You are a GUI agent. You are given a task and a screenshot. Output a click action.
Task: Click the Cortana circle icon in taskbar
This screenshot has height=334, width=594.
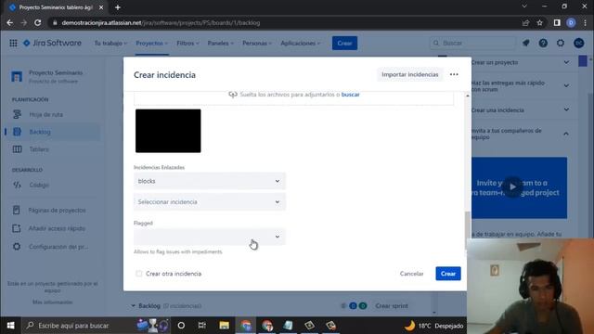coord(181,326)
